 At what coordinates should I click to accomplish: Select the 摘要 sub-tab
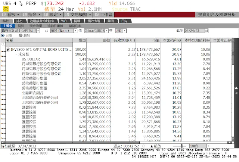[x=21, y=26]
